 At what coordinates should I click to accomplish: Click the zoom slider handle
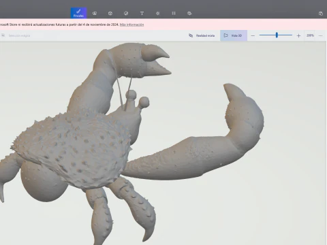point(277,35)
